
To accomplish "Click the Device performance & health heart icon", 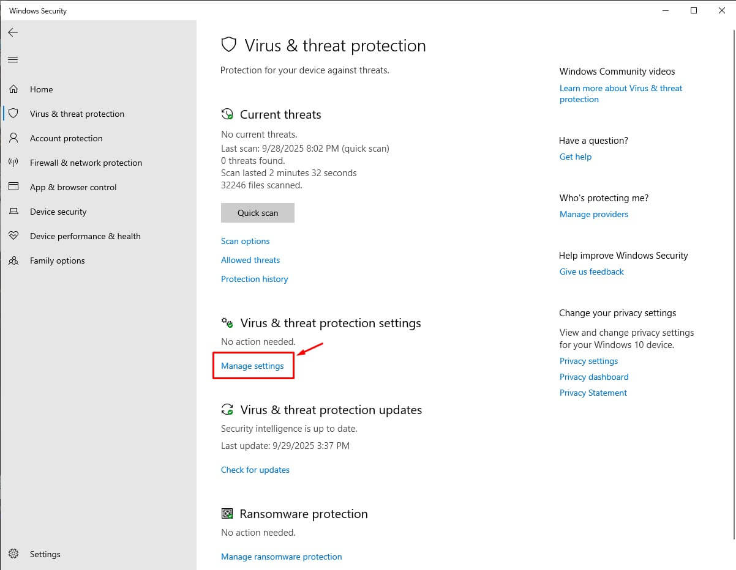I will tap(13, 236).
